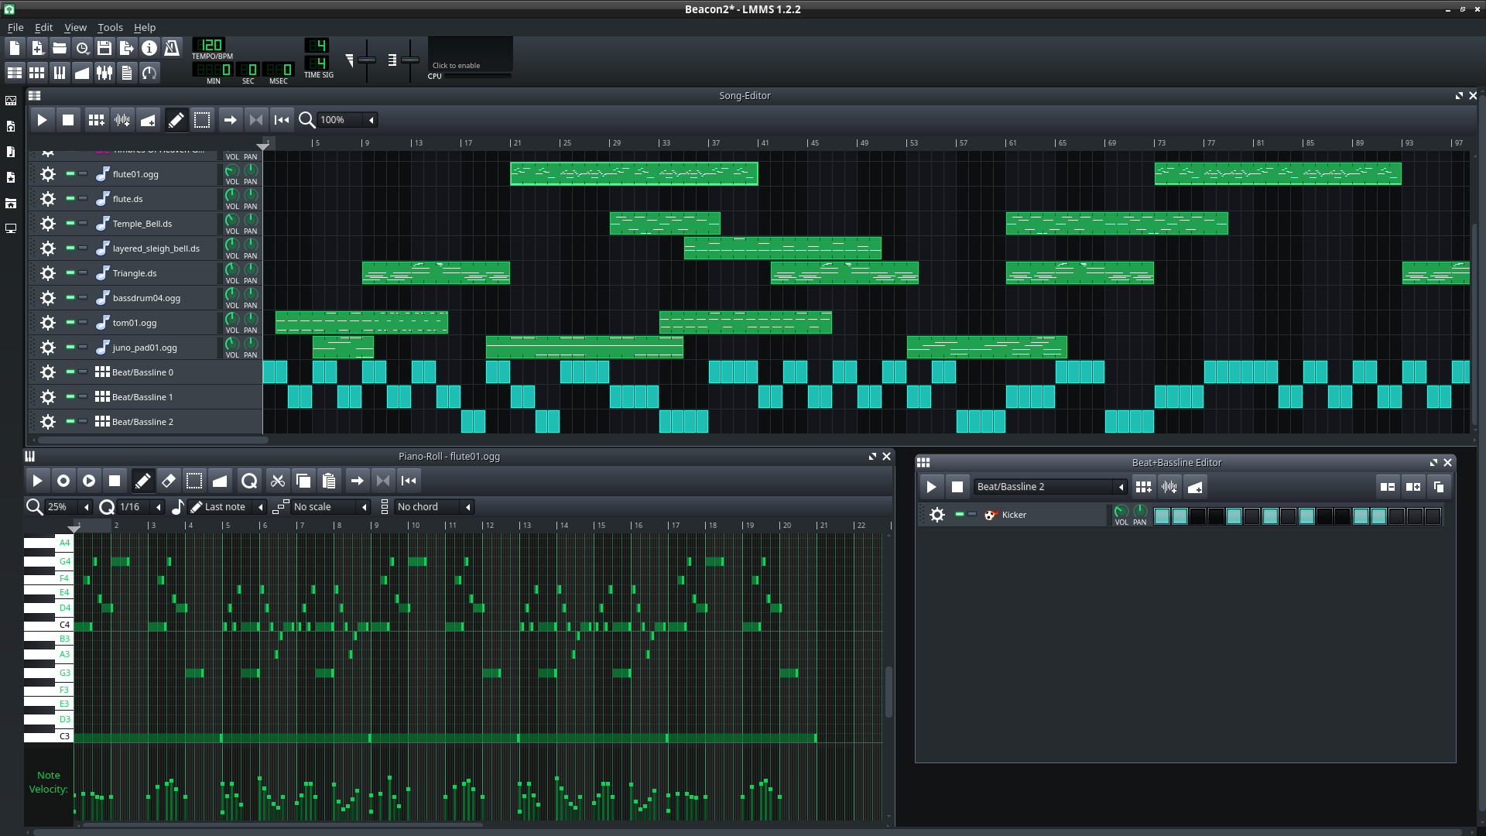This screenshot has width=1486, height=836.
Task: Click the master pitch slider
Action: click(x=410, y=60)
